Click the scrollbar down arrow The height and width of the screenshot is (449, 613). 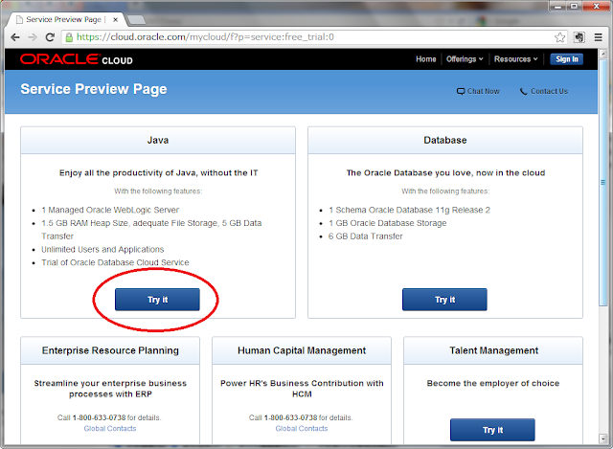[x=603, y=438]
